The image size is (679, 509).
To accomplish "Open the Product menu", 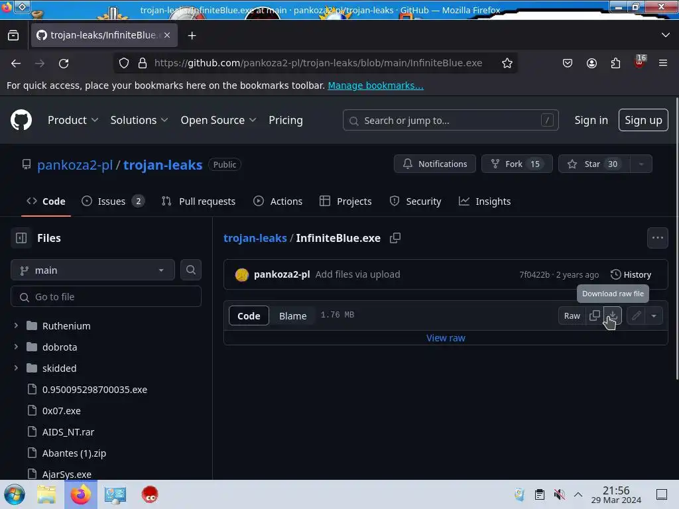I will coord(73,120).
